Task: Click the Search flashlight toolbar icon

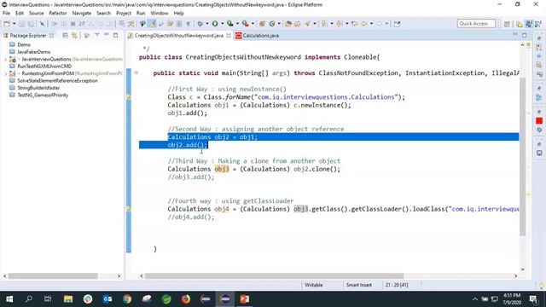Action: point(307,24)
